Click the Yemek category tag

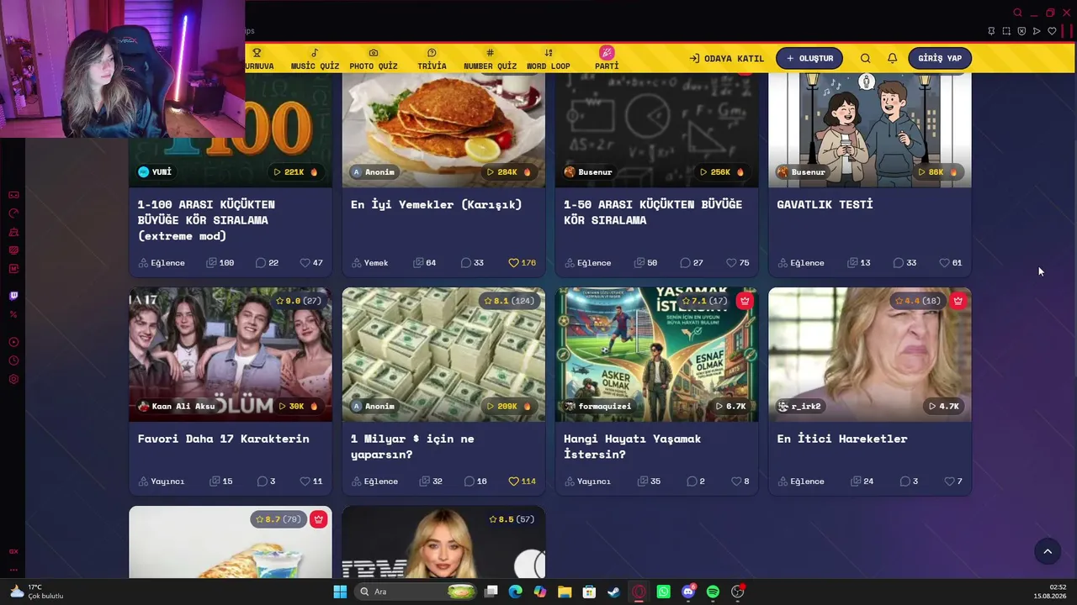(370, 263)
